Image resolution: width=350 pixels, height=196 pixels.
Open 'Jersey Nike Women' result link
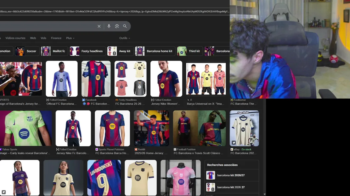[x=166, y=104]
